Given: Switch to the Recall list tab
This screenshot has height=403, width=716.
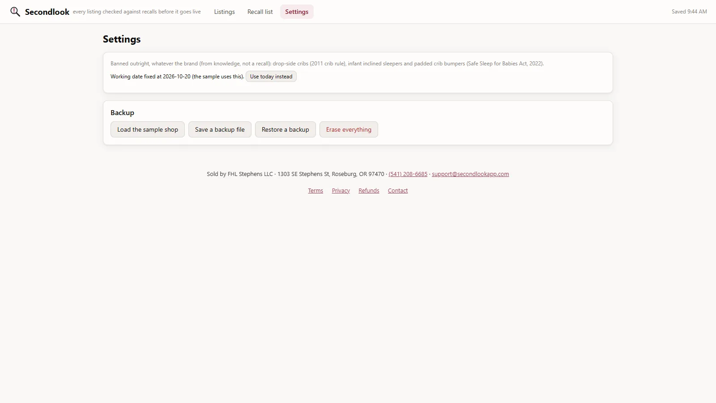Looking at the screenshot, I should (260, 12).
